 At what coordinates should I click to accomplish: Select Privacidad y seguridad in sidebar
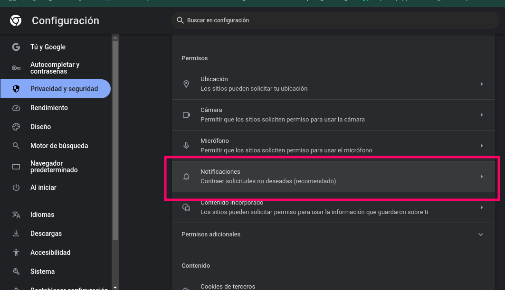pos(64,89)
